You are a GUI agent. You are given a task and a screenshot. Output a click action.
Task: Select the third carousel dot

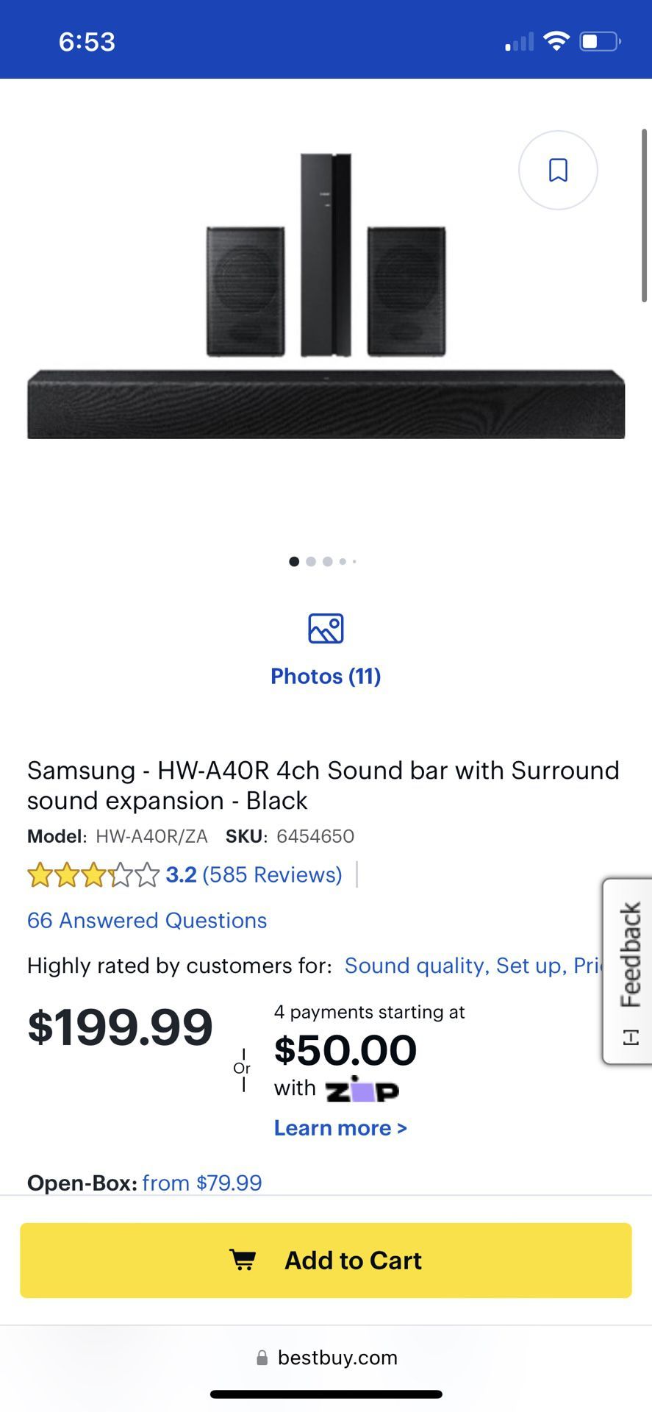click(328, 562)
